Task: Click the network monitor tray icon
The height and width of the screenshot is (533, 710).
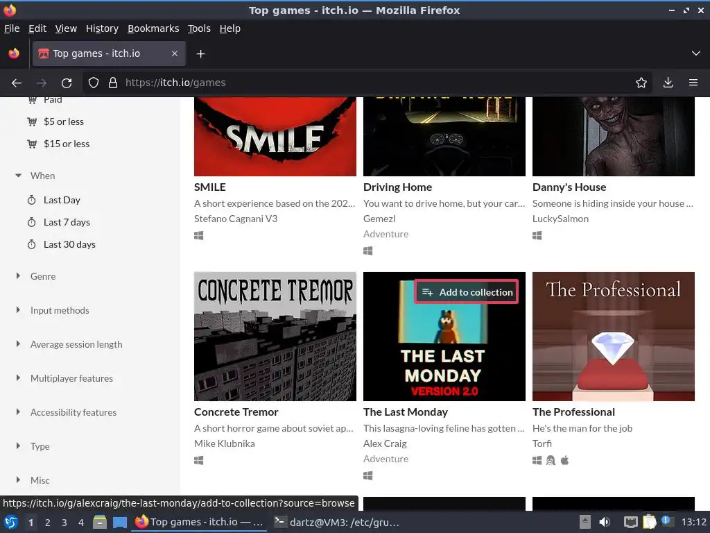Action: pyautogui.click(x=630, y=522)
